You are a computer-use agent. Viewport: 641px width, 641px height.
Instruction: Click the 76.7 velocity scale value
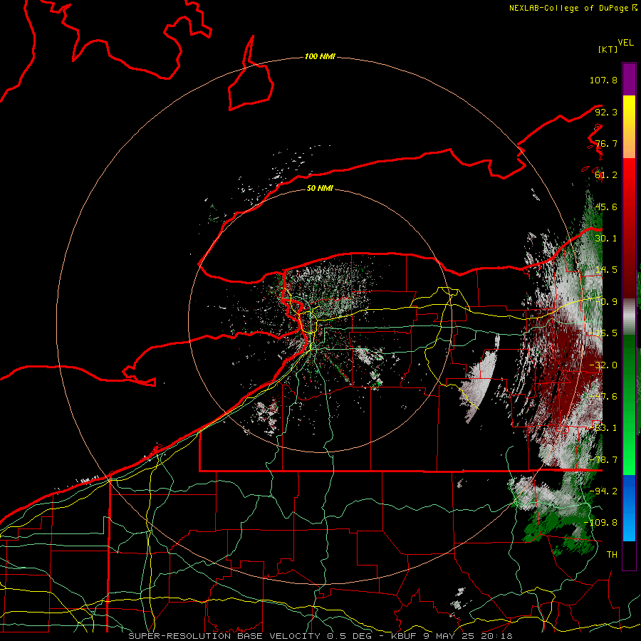(x=606, y=143)
